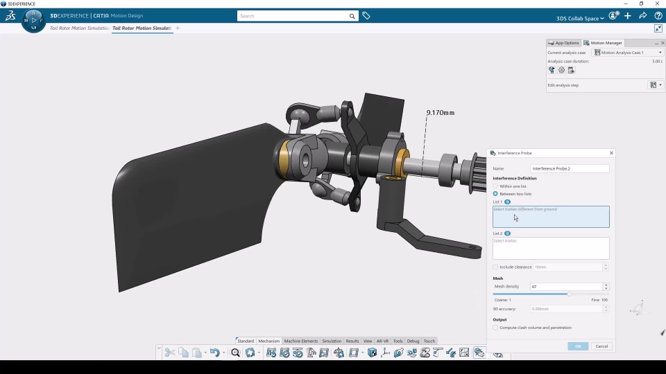Click the zoom magnifier icon in bottom toolbar
666x374 pixels.
[235, 353]
